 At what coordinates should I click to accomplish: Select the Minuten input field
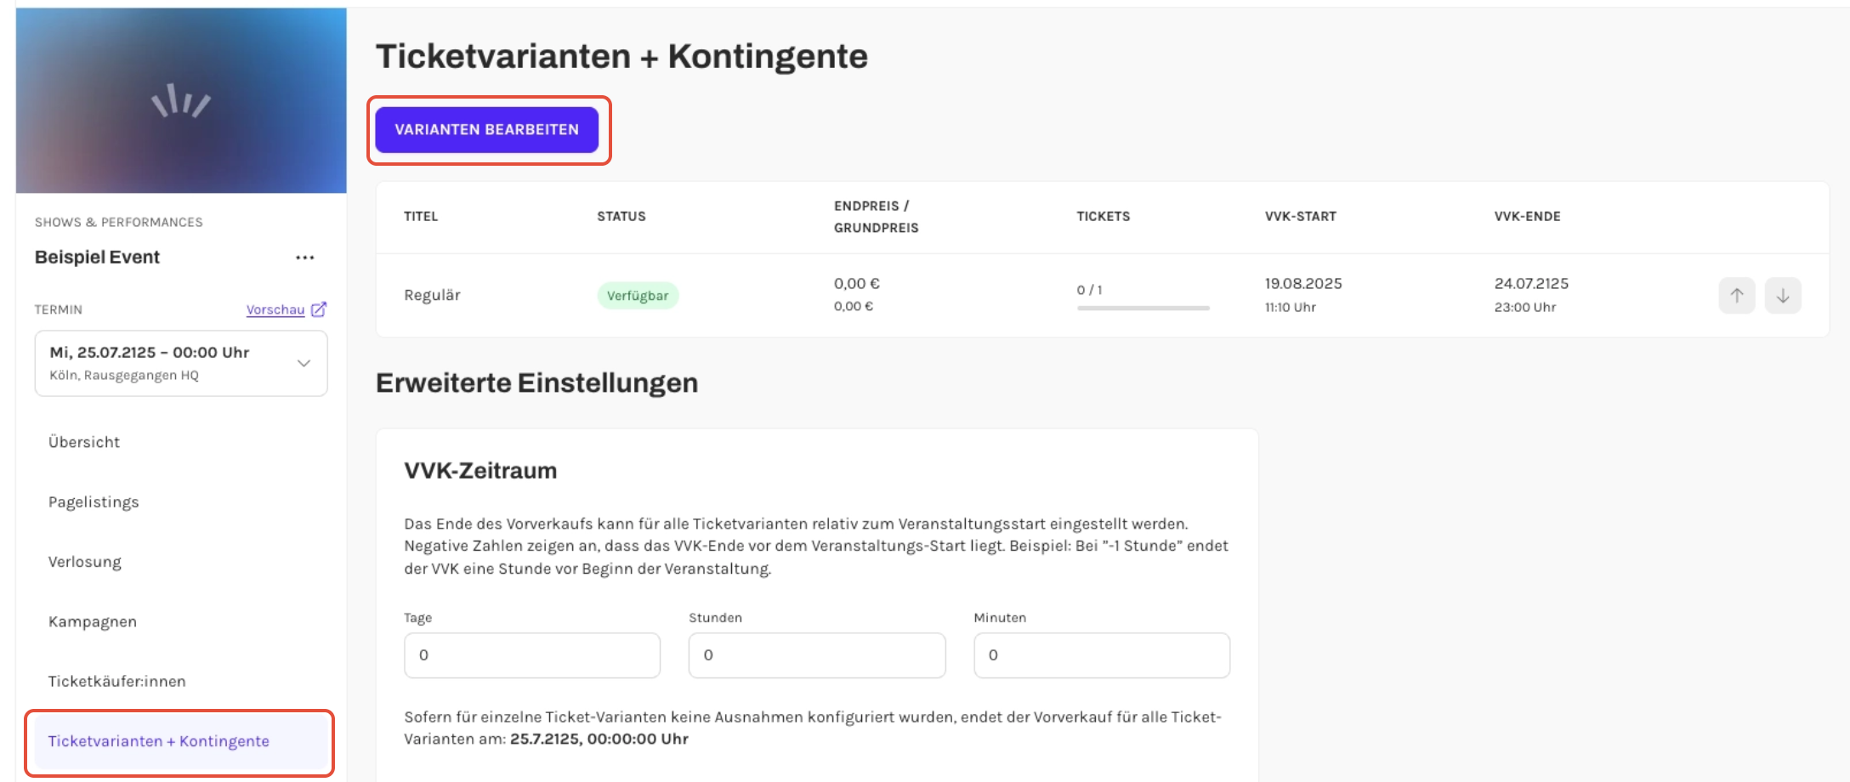click(x=1102, y=655)
